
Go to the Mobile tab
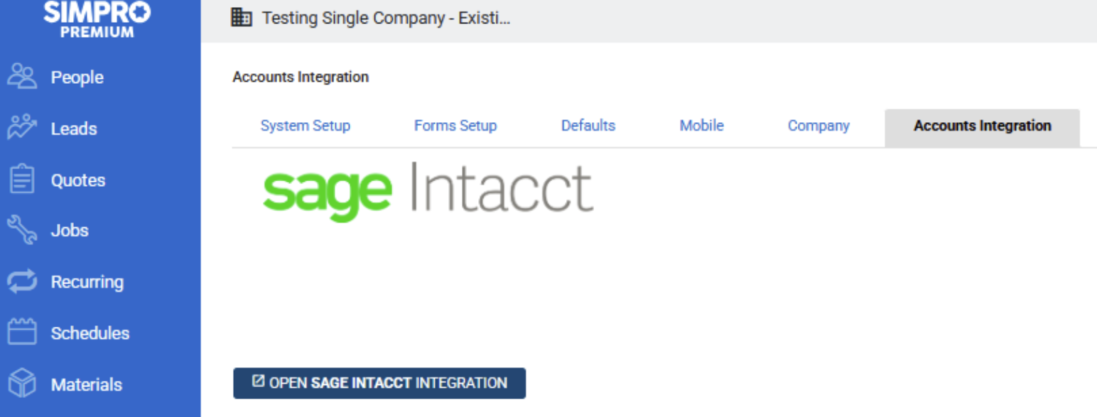pyautogui.click(x=701, y=126)
